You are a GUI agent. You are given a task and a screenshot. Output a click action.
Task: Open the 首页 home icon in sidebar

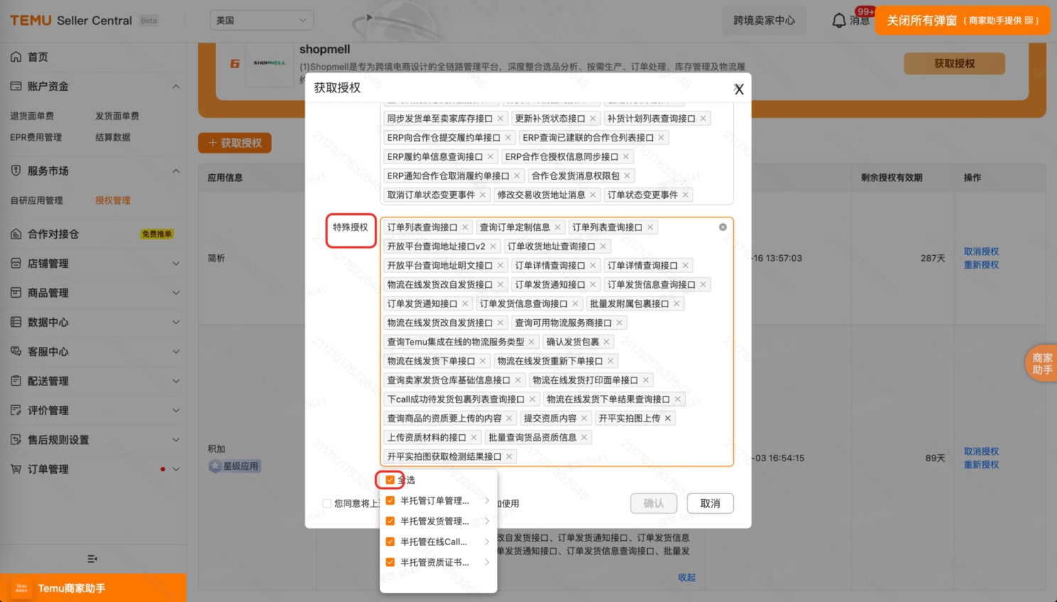(16, 57)
